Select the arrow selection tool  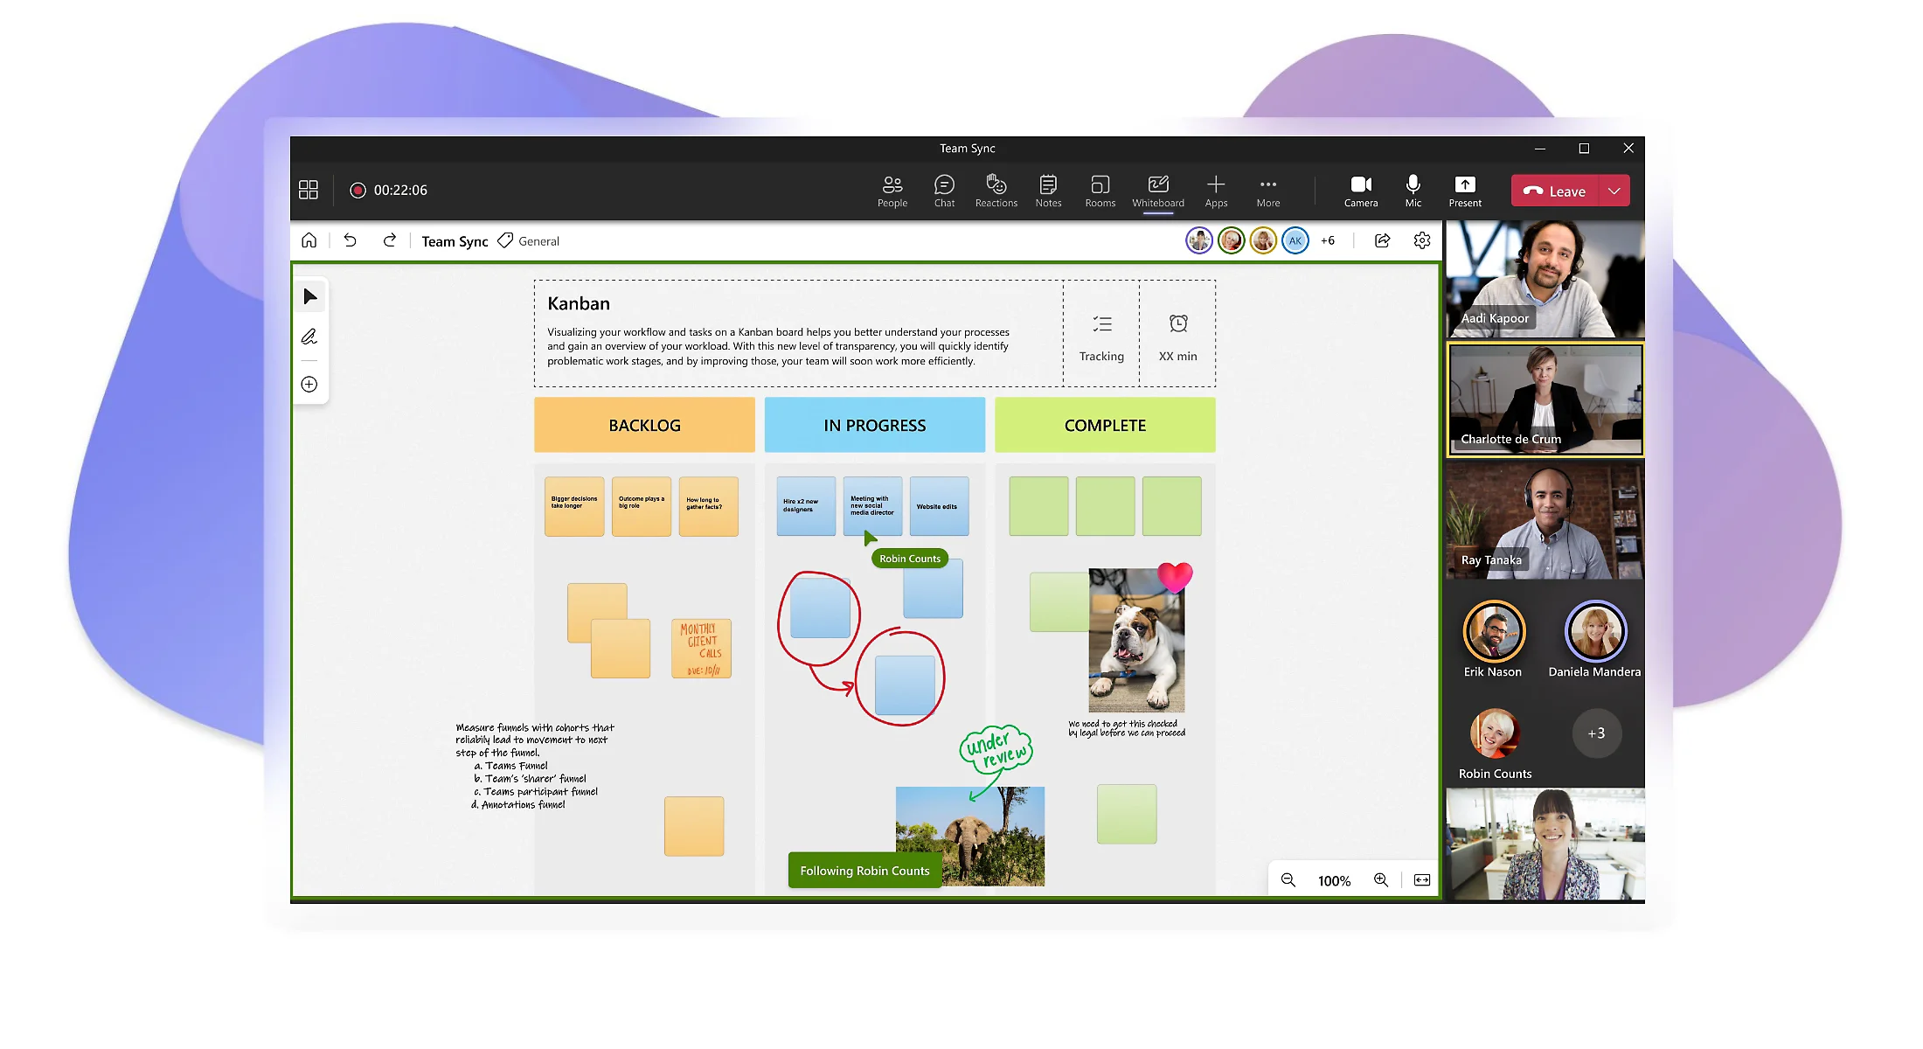[309, 296]
